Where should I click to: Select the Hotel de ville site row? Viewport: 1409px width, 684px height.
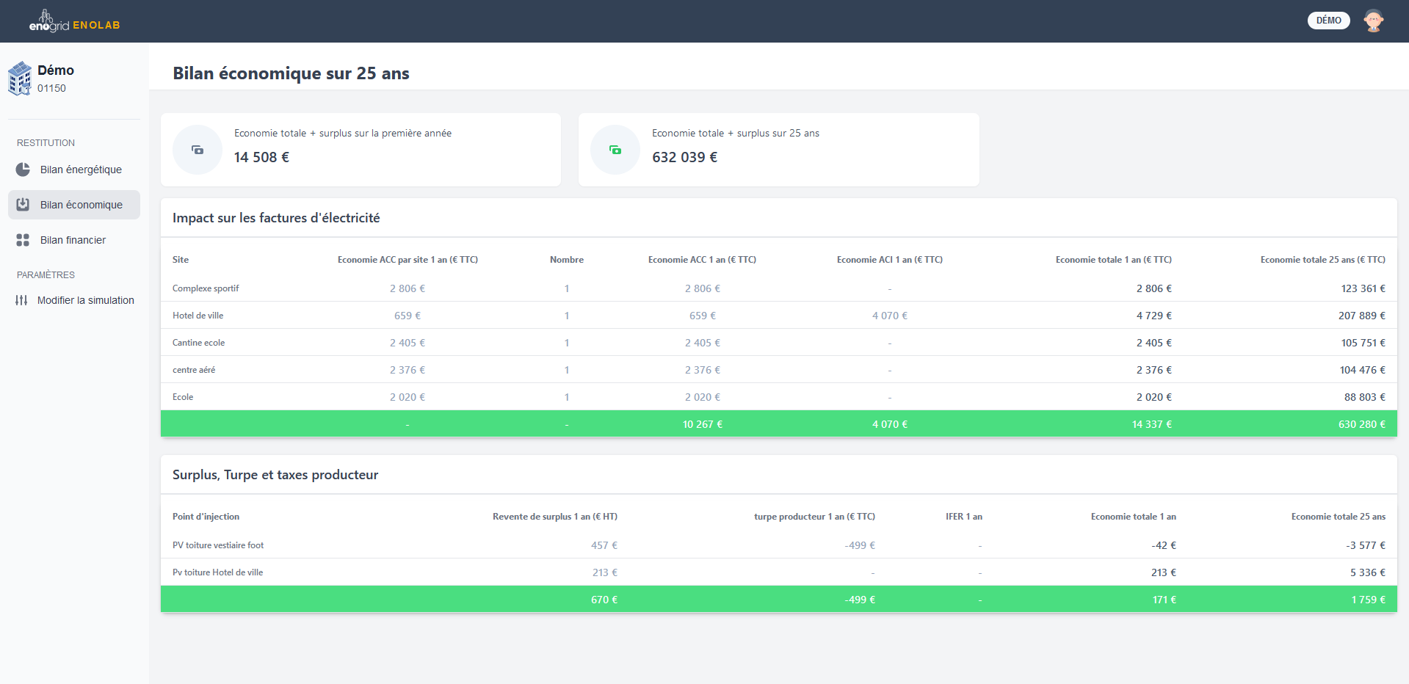[198, 316]
